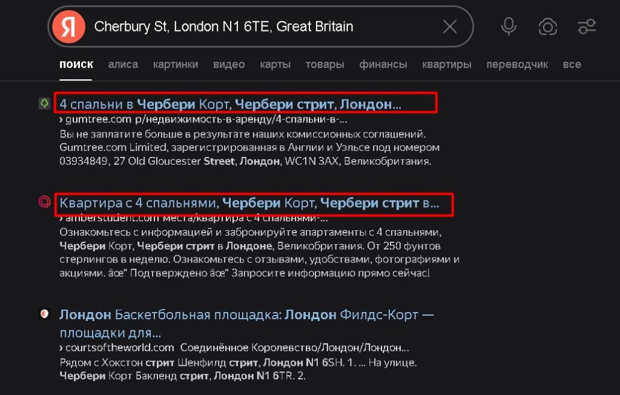Open the переводчик tab
This screenshot has width=620, height=395.
tap(517, 64)
